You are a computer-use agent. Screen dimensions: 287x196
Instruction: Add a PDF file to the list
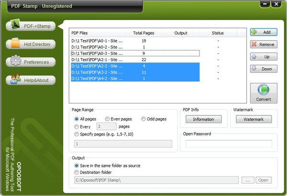264,32
